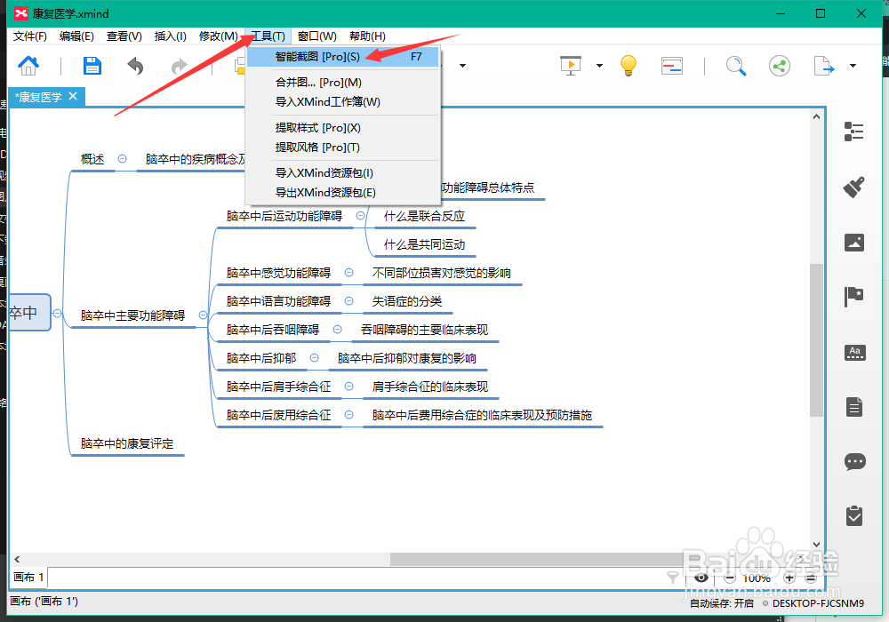The width and height of the screenshot is (889, 622).
Task: Open the format brush panel icon
Action: point(853,187)
